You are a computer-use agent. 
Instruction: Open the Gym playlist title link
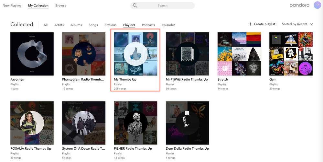point(273,79)
